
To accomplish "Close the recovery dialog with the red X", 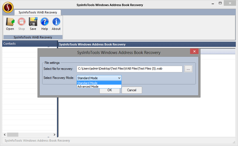I will click(x=194, y=51).
